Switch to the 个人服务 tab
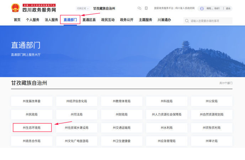 [33, 20]
